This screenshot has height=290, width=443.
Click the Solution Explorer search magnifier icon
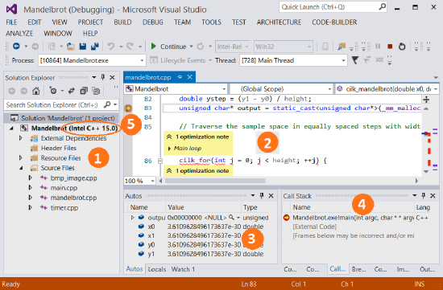point(107,105)
